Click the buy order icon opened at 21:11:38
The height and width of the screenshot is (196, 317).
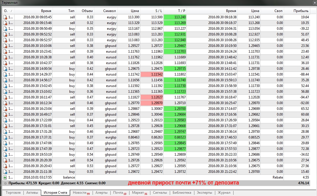[5, 172]
